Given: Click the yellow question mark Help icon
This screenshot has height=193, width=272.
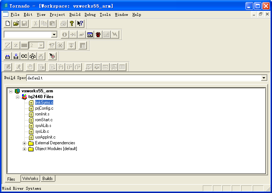Looking at the screenshot, I should 72,23.
